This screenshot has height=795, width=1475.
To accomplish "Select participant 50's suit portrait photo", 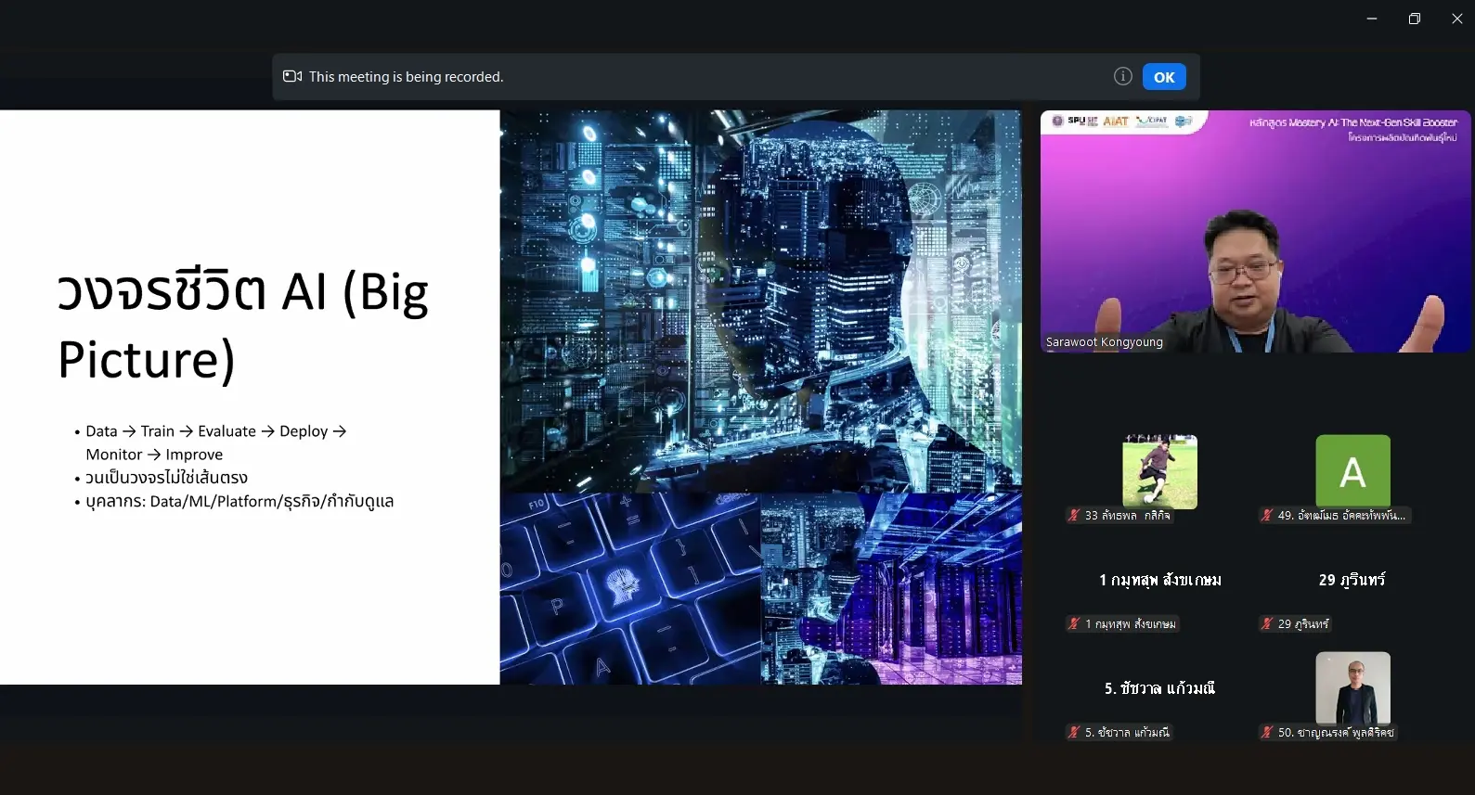I will [x=1352, y=688].
